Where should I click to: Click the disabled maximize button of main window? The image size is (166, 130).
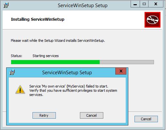pos(144,4)
